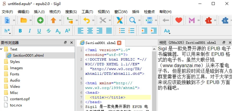Open a file with the folder icon

tap(23, 20)
